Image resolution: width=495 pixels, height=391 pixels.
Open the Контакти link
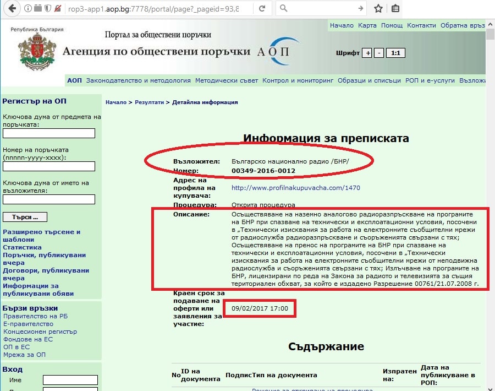coord(421,25)
